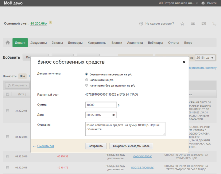Click the phone call icon

click(x=214, y=23)
